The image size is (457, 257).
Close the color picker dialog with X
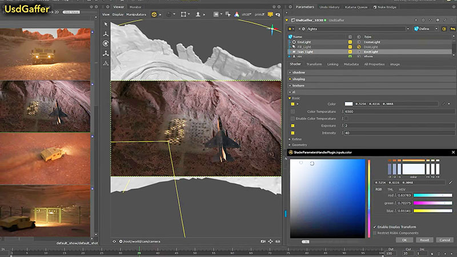tap(452, 152)
